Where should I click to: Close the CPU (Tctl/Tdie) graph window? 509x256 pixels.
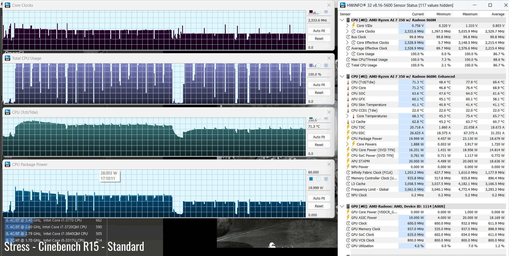(x=329, y=112)
